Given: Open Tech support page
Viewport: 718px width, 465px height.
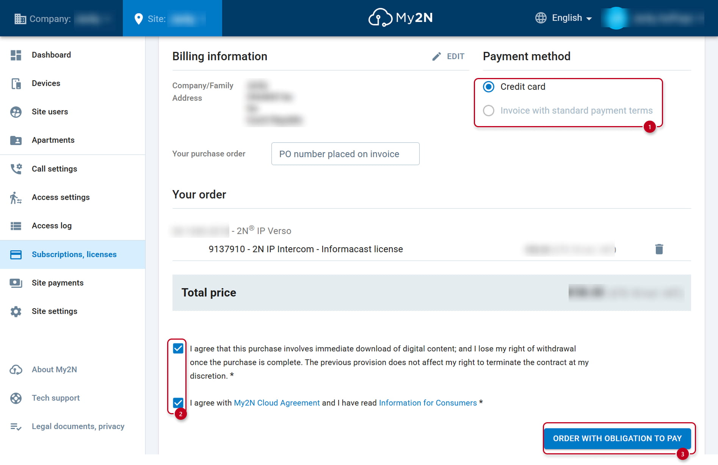Looking at the screenshot, I should [x=72, y=398].
